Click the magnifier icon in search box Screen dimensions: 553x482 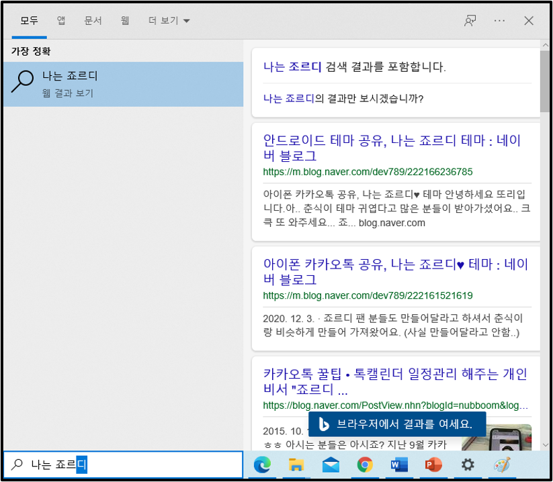[x=17, y=465]
